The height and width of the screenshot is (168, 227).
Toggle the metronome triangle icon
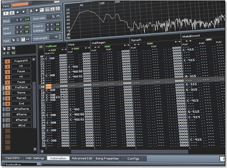click(31, 11)
